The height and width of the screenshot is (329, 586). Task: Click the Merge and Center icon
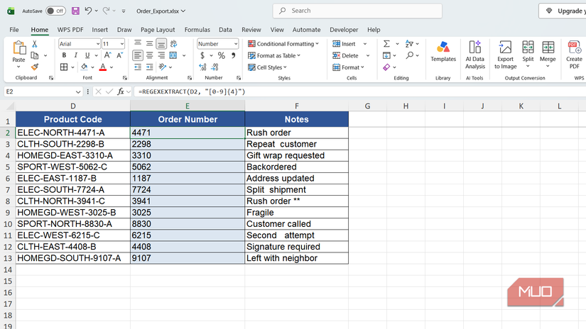coord(173,55)
